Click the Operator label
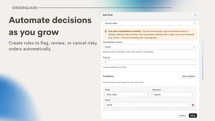 click(157, 90)
